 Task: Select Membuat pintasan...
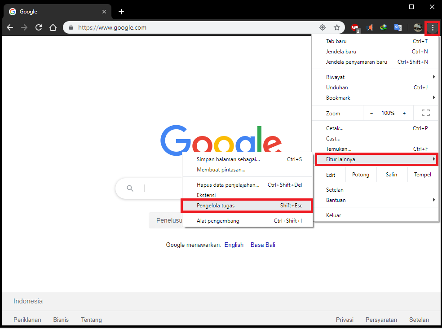[x=248, y=170]
